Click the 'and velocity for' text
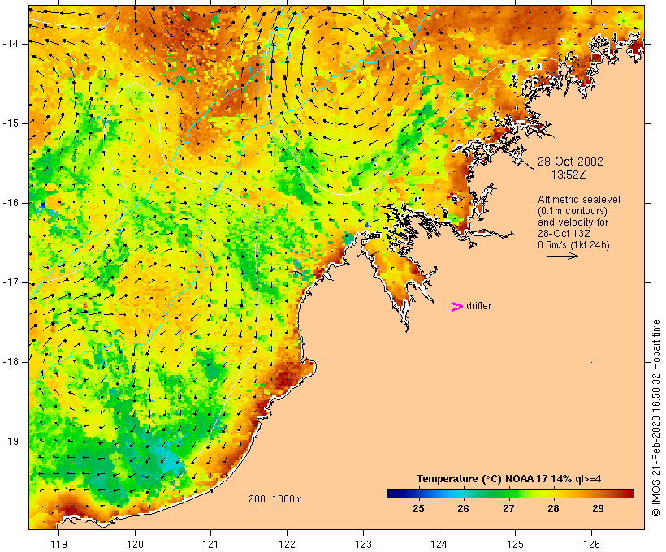Screen dimensions: 666x552 pyautogui.click(x=573, y=222)
